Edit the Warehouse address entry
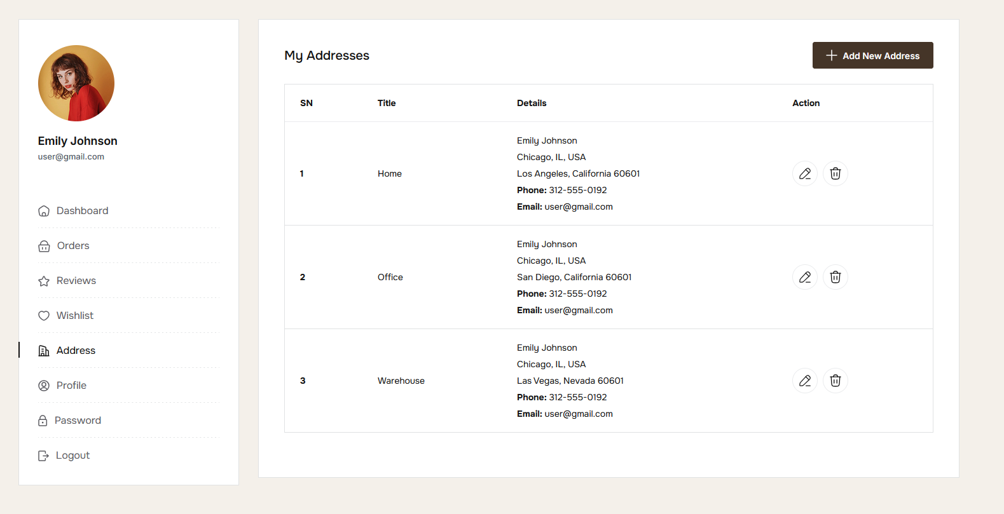The image size is (1004, 514). (x=804, y=381)
